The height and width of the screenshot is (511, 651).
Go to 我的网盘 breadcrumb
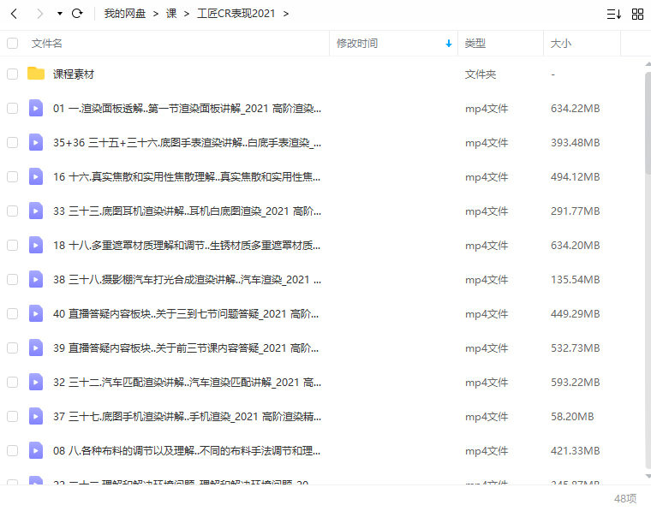pyautogui.click(x=124, y=14)
